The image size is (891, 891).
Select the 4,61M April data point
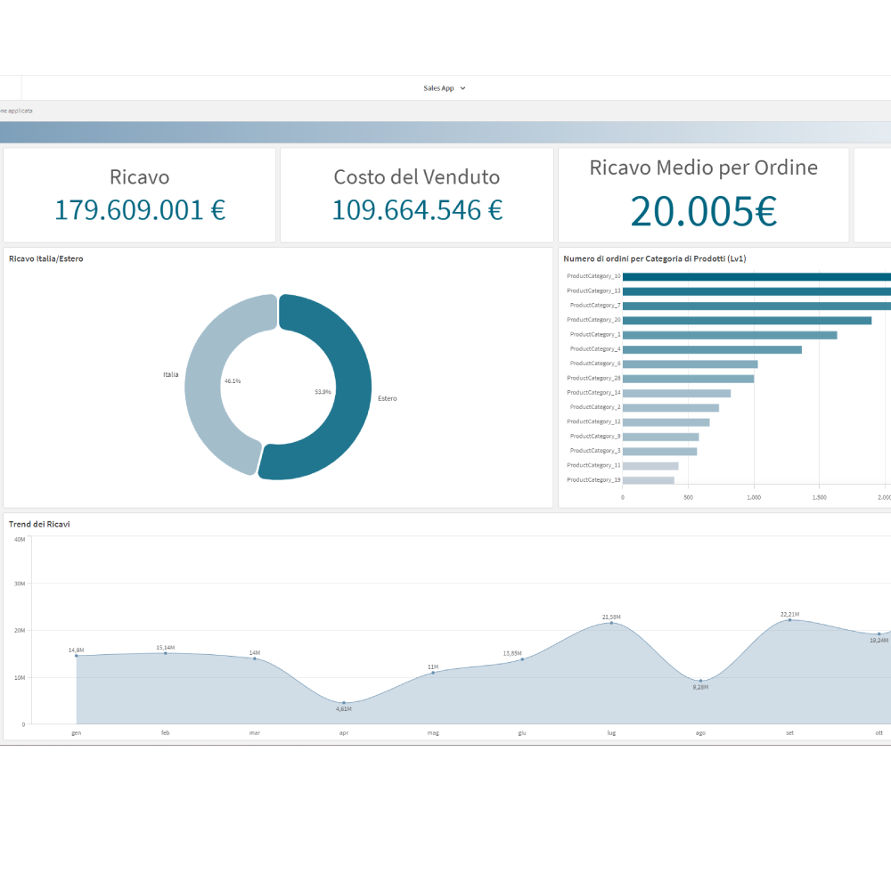[343, 704]
